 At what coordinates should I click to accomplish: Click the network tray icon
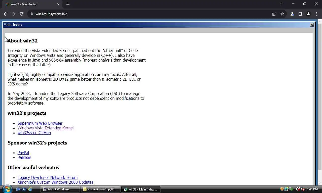(298, 189)
